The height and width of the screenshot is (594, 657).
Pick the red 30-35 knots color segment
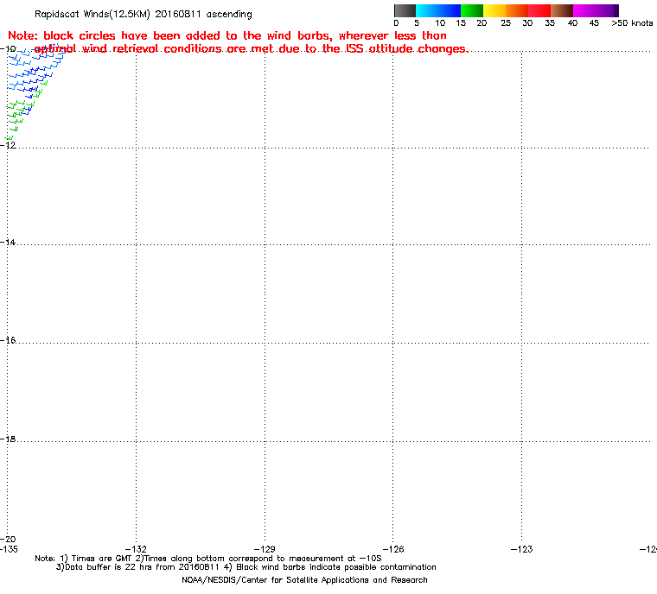539,10
